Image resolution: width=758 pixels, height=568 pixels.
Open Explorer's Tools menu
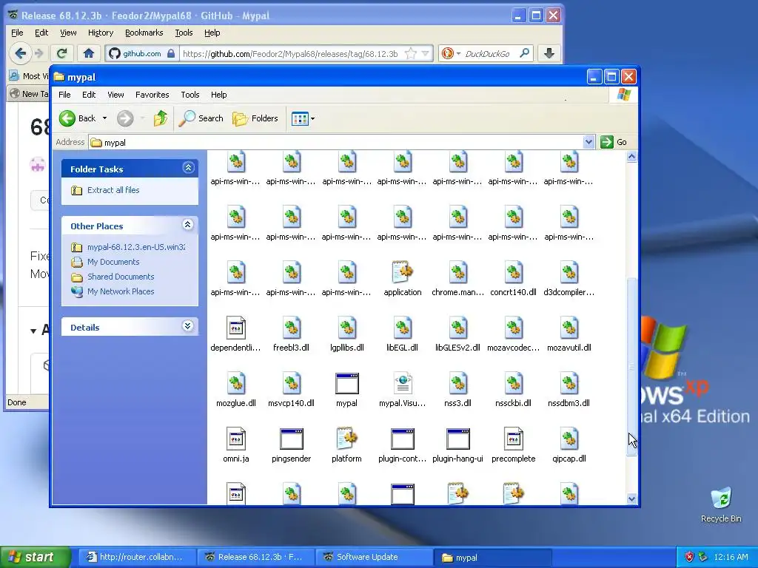[x=190, y=95]
